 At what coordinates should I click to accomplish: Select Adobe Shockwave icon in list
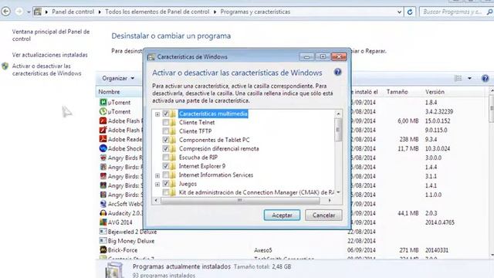click(x=103, y=148)
